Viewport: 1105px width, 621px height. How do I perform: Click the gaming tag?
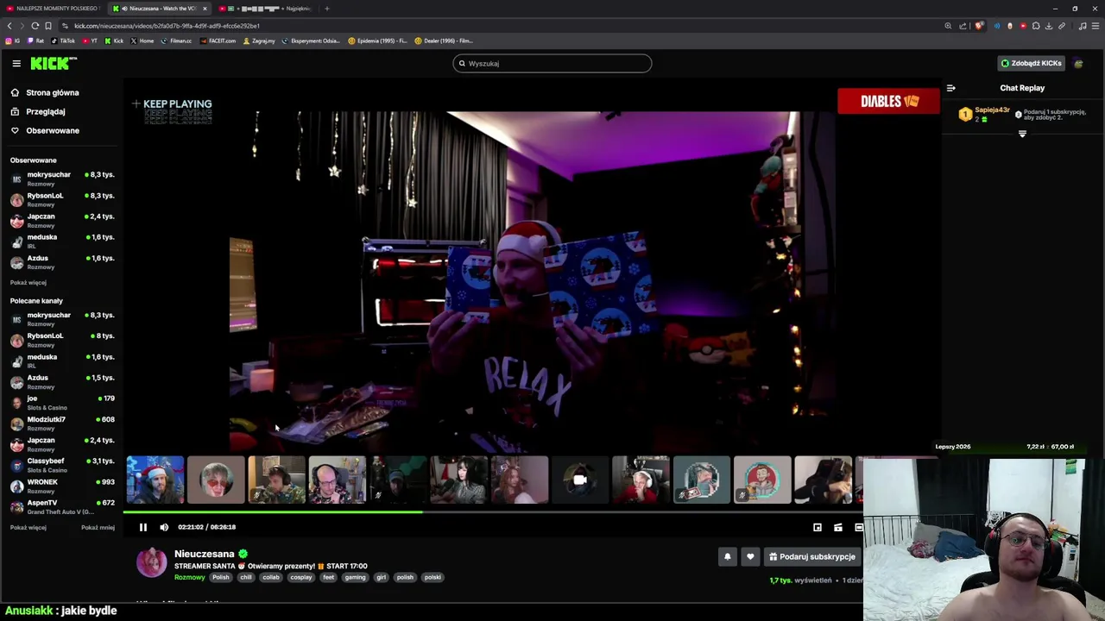pos(356,577)
